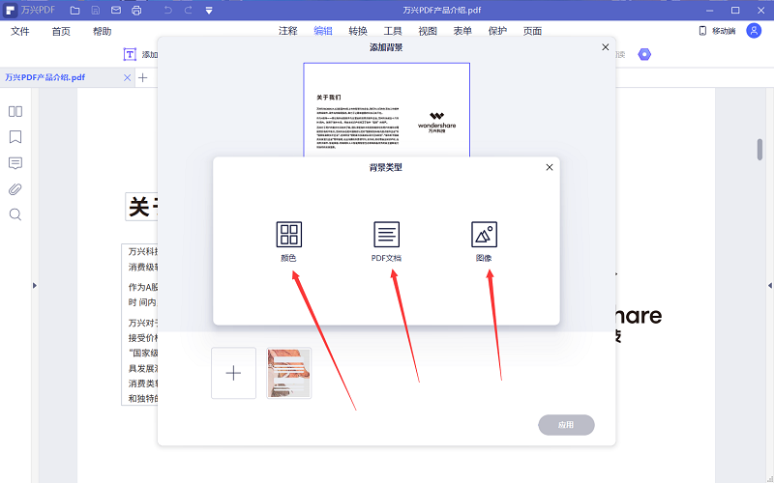Screen dimensions: 774x483
Task: Open the quick access dropdown arrow
Action: click(x=209, y=11)
